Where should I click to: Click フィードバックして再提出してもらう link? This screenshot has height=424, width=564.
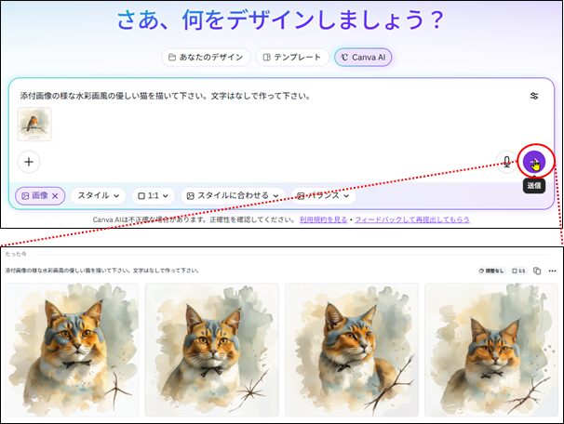(x=411, y=219)
